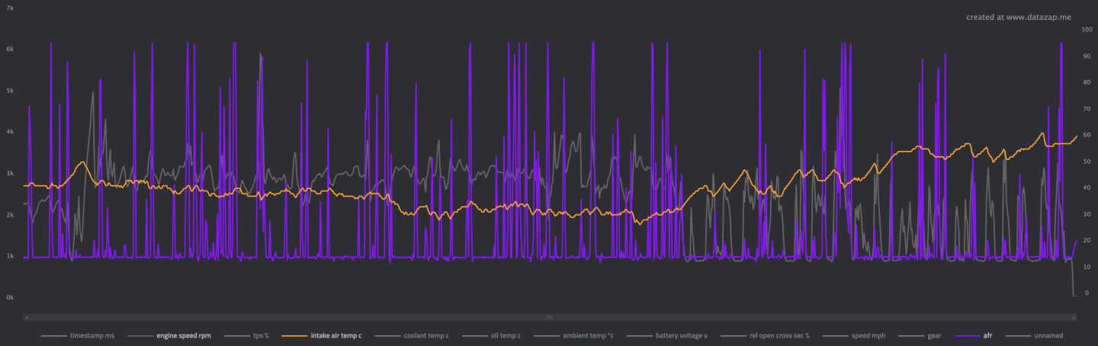Click the 40 right axis label
1098x346 pixels.
click(x=1087, y=187)
